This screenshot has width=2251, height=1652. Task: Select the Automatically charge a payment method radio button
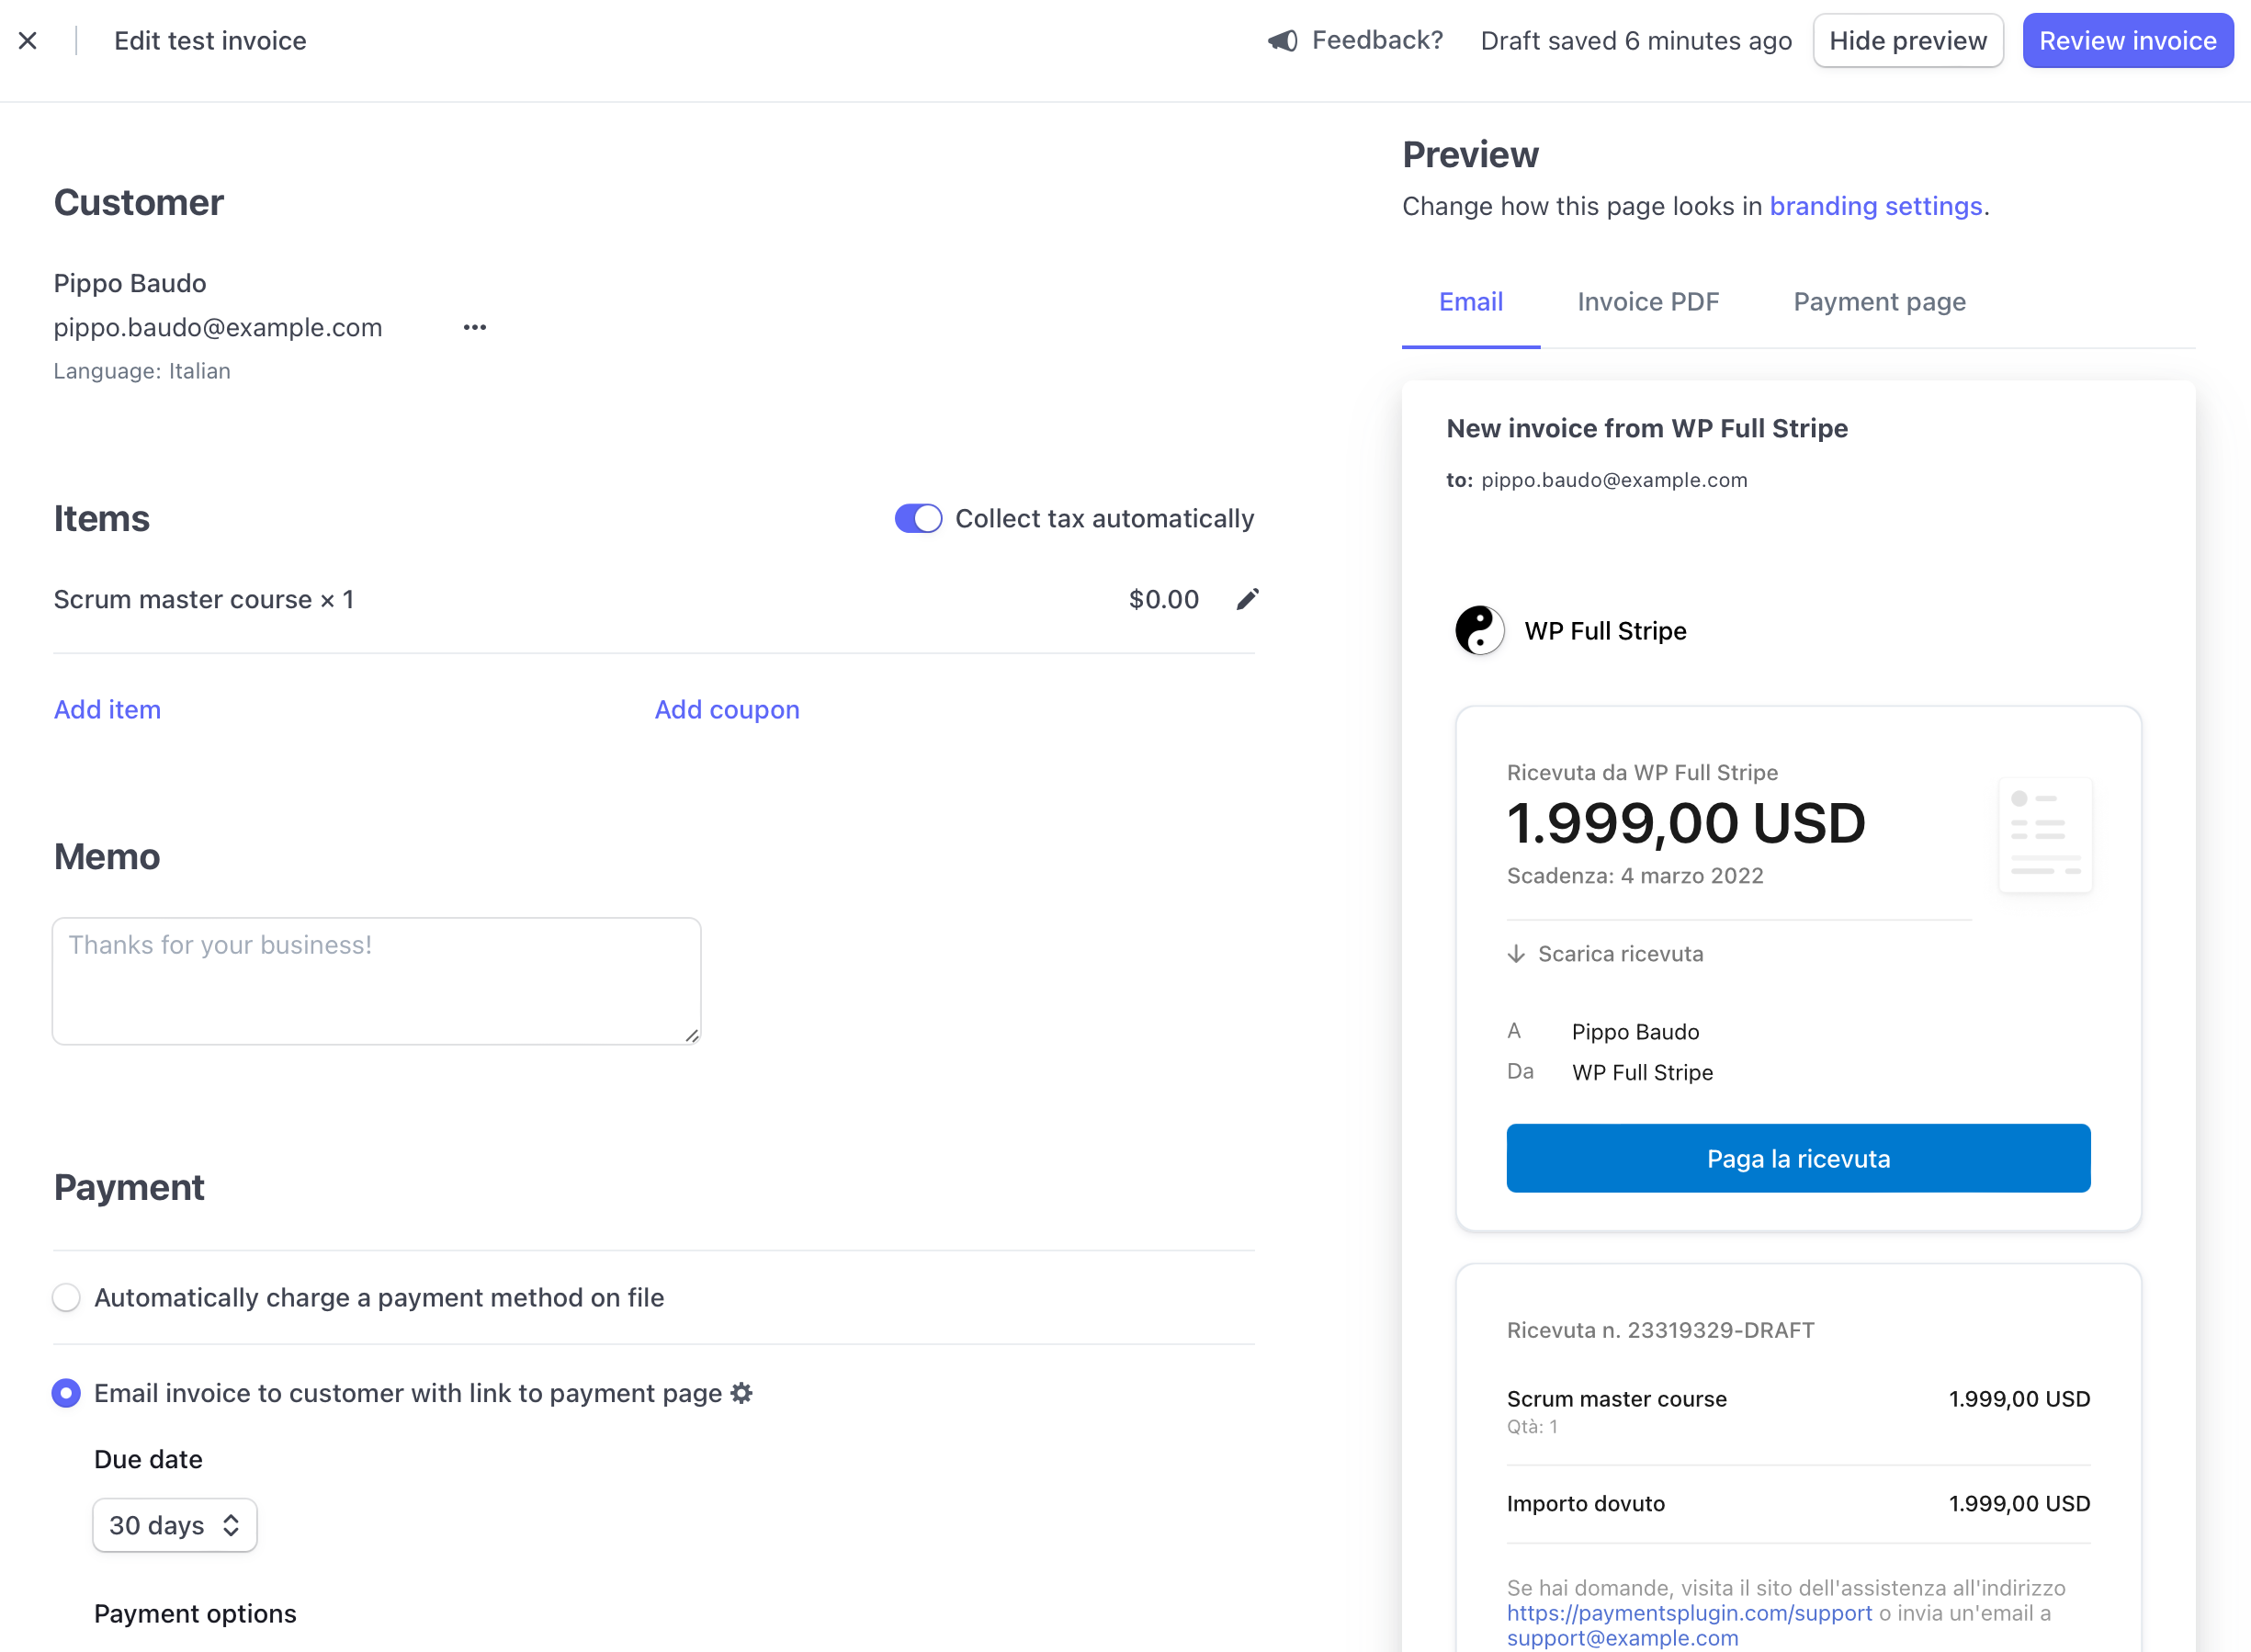66,1296
